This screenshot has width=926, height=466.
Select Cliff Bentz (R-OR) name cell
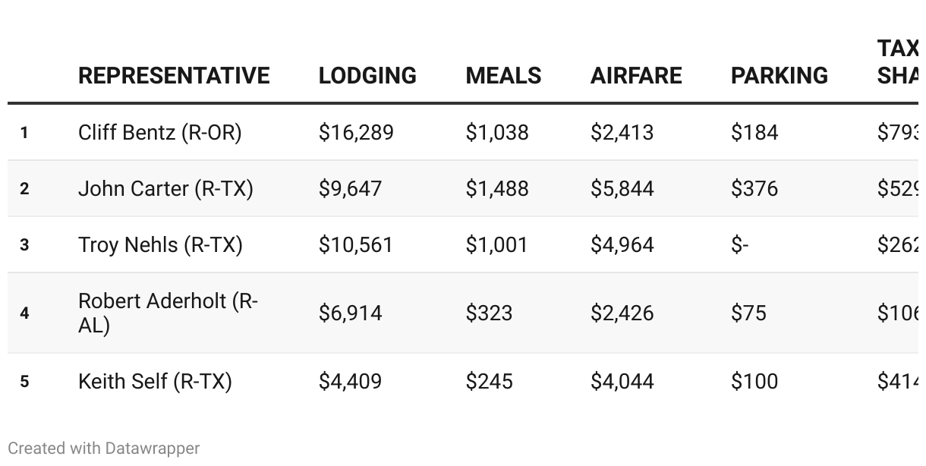pyautogui.click(x=159, y=133)
